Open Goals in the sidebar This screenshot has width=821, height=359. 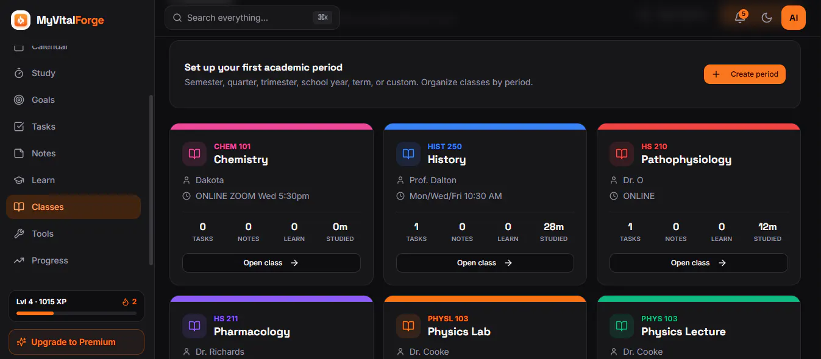[73, 100]
